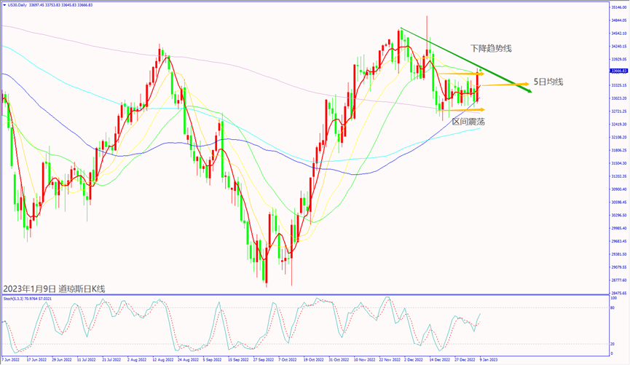630x365 pixels.
Task: Select the 区间震荡 text label
Action: point(468,122)
